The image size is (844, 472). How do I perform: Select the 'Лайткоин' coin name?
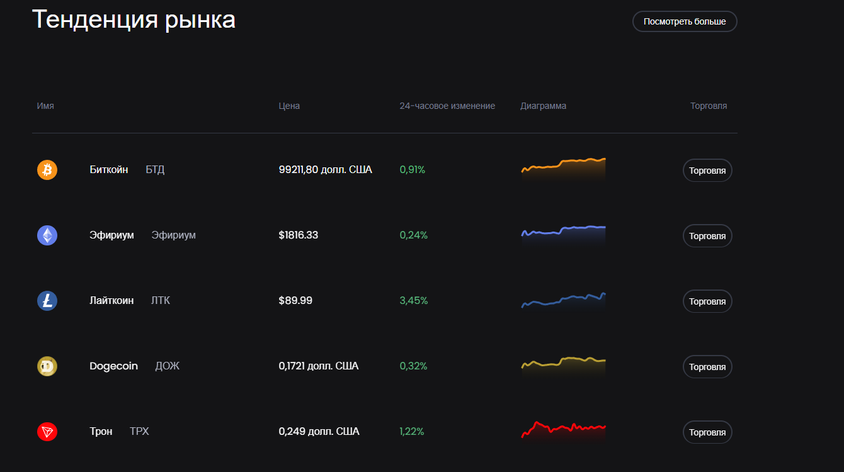coord(111,300)
